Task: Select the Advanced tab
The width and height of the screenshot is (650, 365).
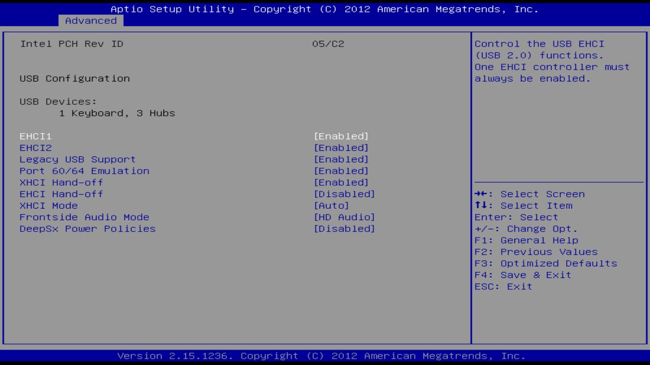Action: 90,21
